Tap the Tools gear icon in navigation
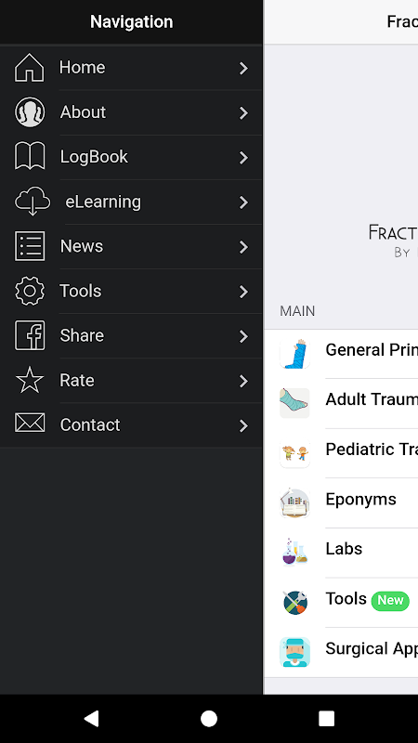 (x=30, y=291)
